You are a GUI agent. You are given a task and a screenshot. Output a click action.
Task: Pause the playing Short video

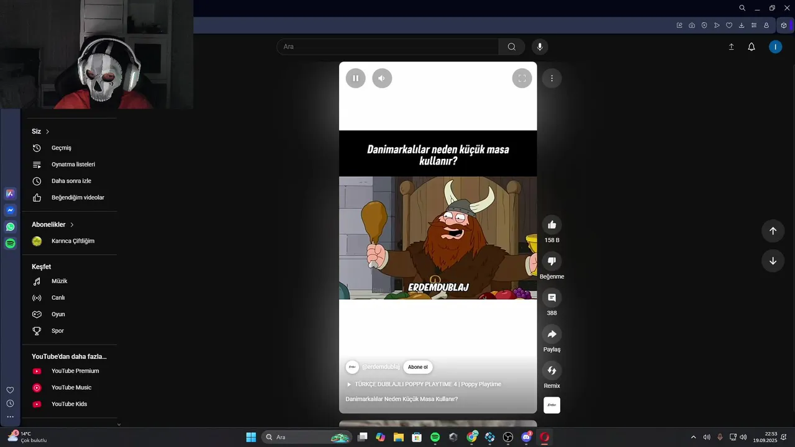click(355, 78)
